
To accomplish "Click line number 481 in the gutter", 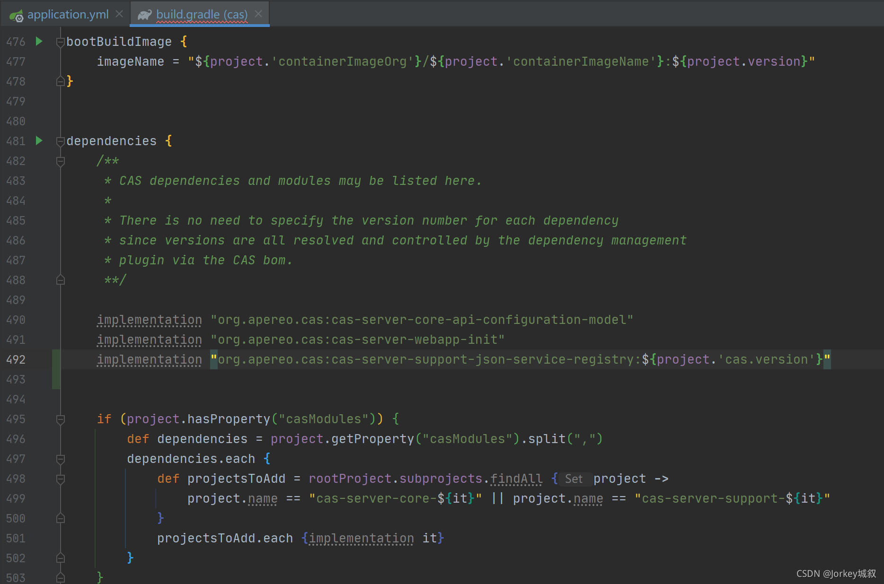I will click(16, 141).
